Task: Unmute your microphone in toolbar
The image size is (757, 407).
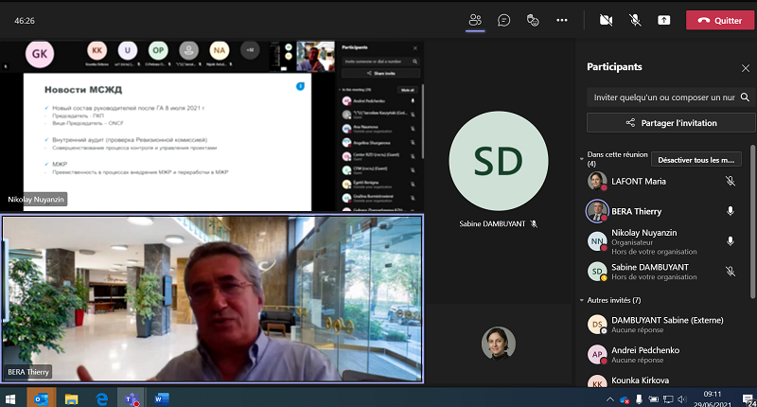Action: tap(635, 20)
